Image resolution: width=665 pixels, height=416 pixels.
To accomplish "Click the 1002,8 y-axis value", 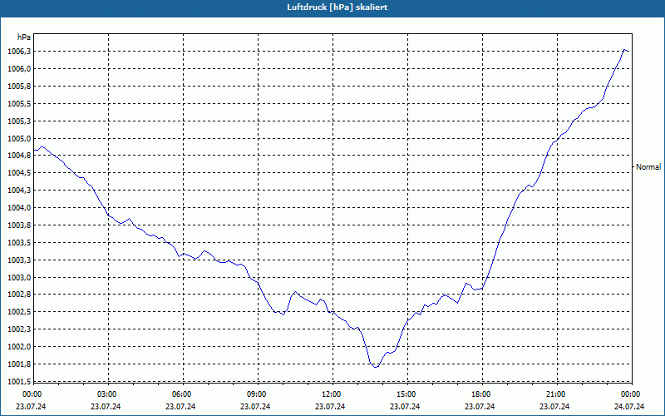I will pyautogui.click(x=19, y=295).
